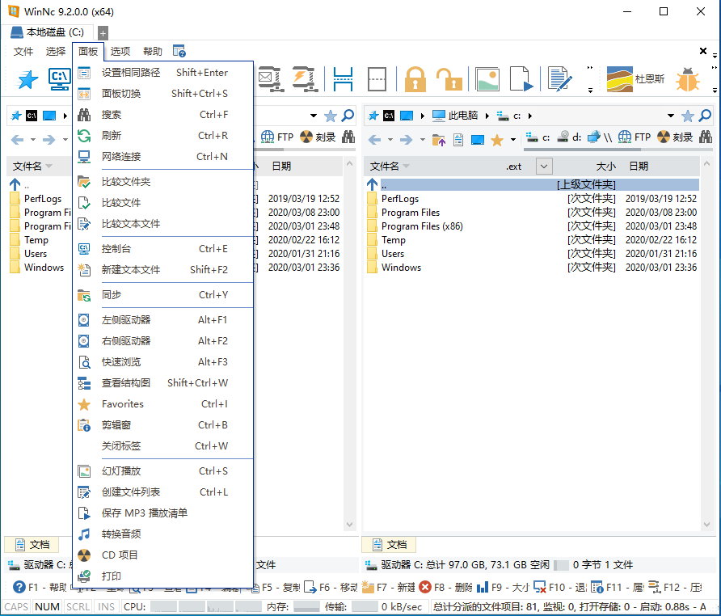Screen dimensions: 721x616
Task: Select 同步 menu entry
Action: (x=162, y=295)
